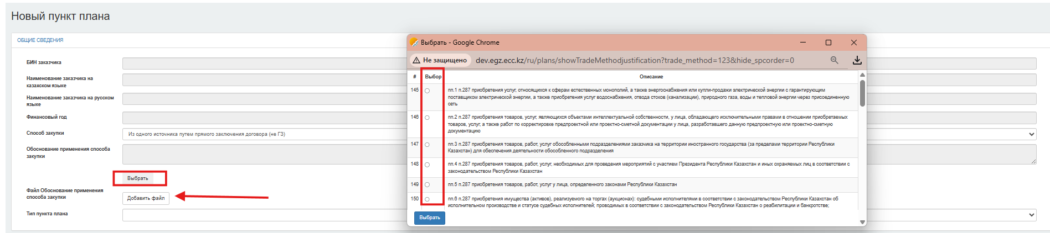Click the zoom magnifier icon in address bar
1050x233 pixels.
pos(834,60)
